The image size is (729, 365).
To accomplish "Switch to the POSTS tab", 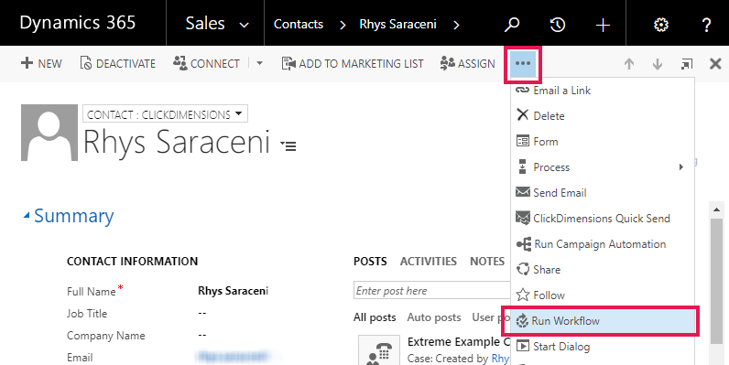I will [x=370, y=262].
